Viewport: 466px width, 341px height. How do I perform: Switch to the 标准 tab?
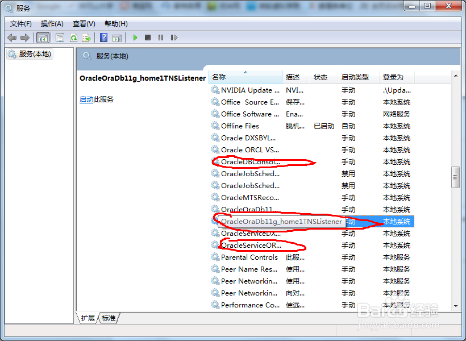[109, 318]
